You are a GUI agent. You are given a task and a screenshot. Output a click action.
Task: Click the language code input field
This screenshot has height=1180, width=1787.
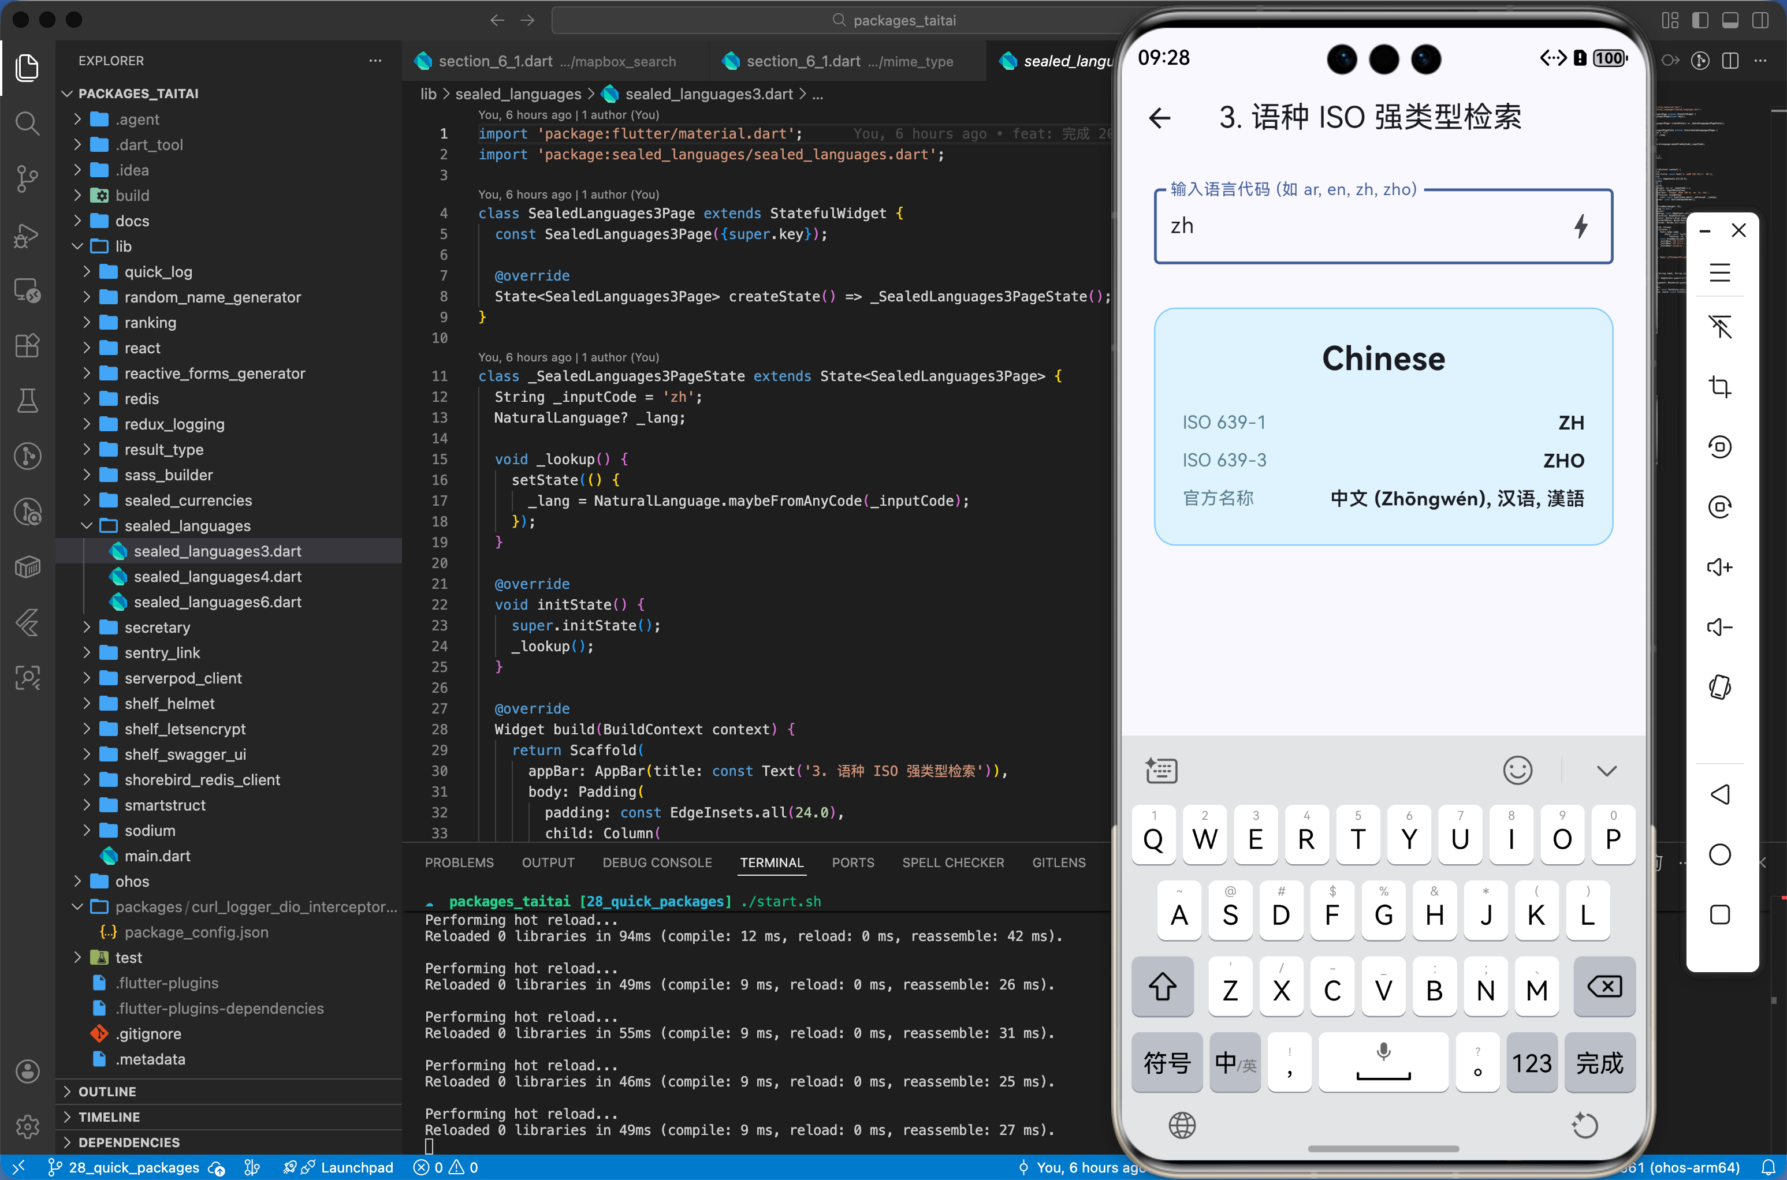point(1355,226)
